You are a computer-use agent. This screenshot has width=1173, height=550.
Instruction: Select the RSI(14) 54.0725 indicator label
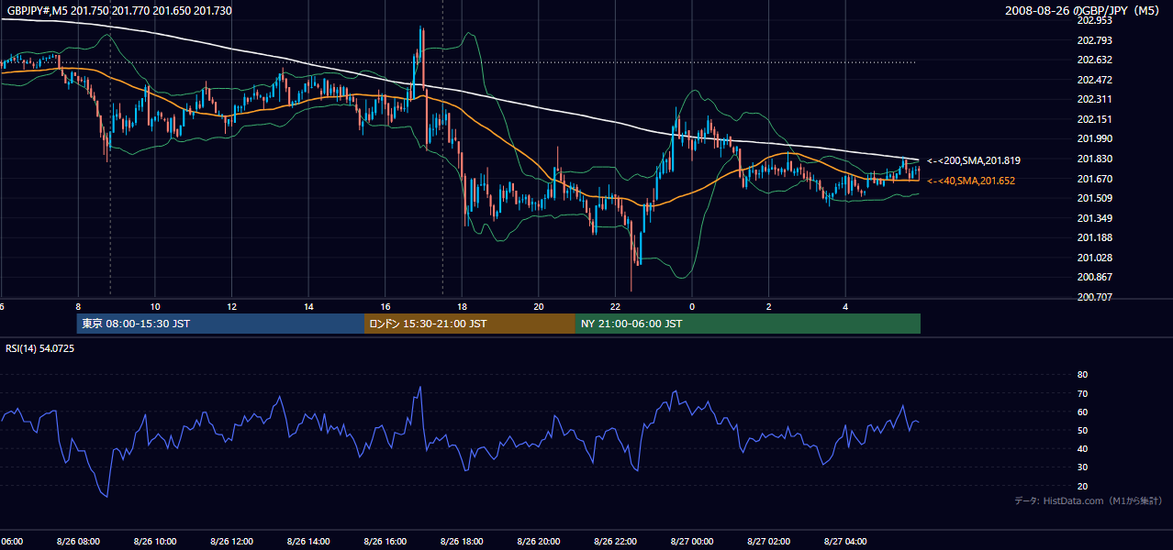point(40,348)
